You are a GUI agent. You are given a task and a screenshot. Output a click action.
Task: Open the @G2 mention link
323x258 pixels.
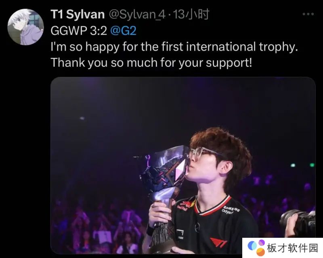pyautogui.click(x=123, y=31)
